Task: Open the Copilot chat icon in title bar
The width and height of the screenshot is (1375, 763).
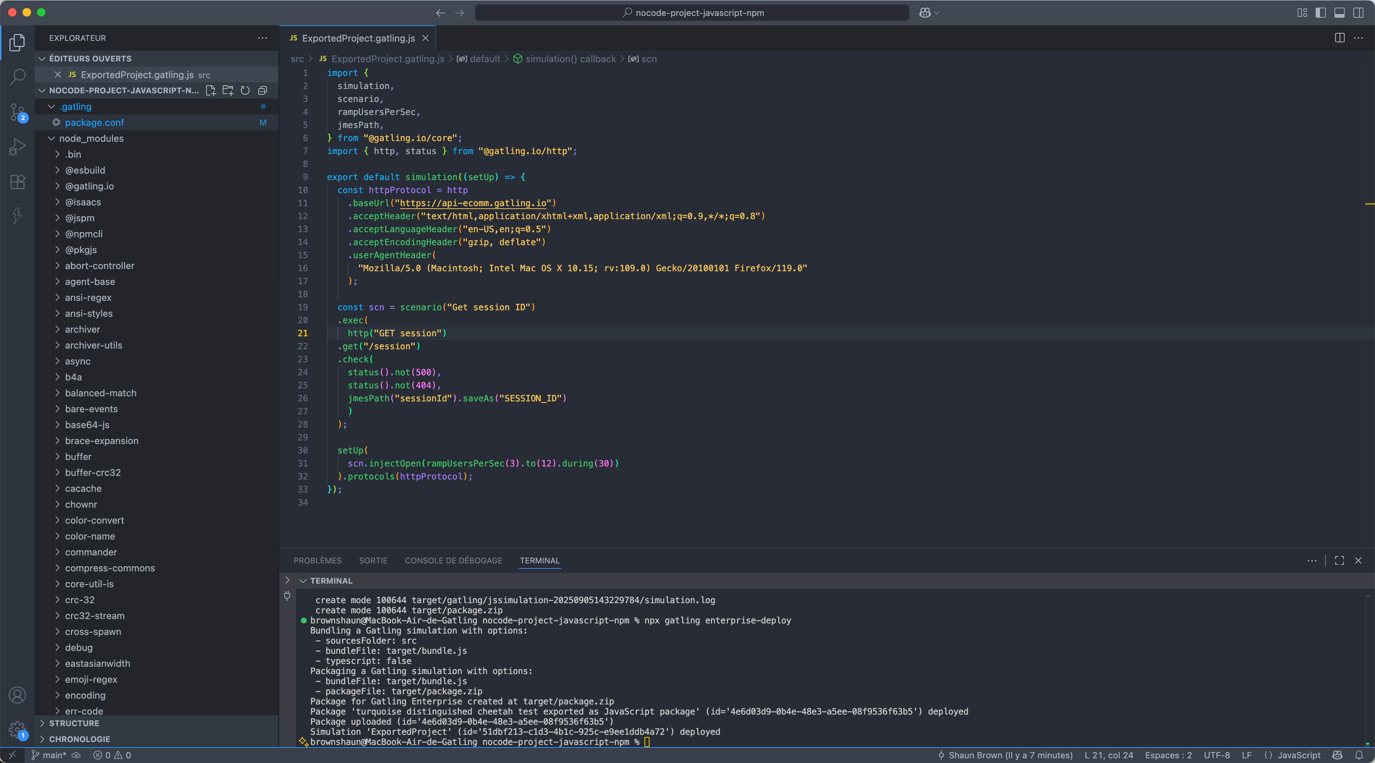Action: [x=925, y=13]
